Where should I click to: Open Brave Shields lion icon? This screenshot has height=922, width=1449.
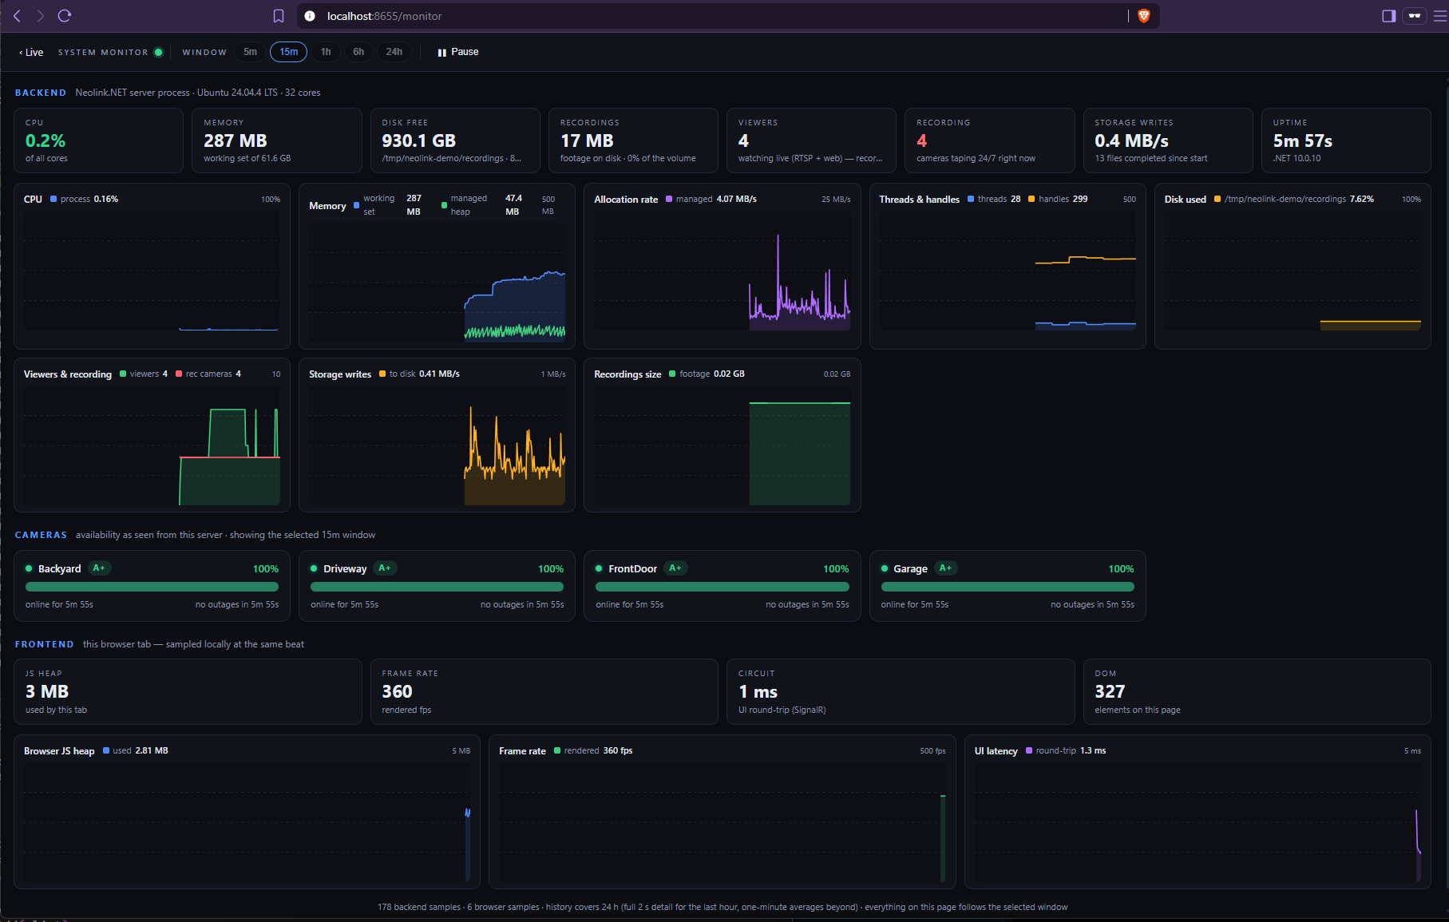pyautogui.click(x=1143, y=16)
